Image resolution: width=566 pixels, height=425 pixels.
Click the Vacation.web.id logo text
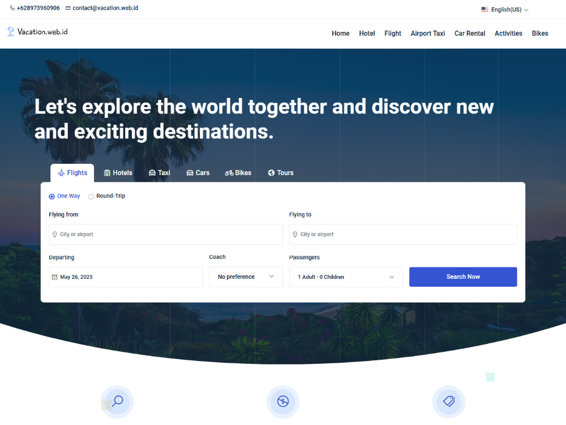point(42,32)
